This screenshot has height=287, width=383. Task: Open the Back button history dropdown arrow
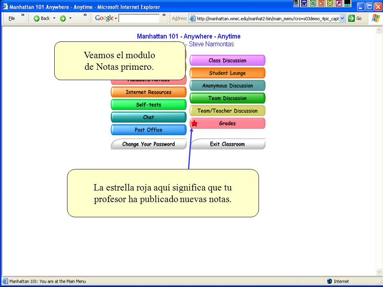[x=54, y=18]
